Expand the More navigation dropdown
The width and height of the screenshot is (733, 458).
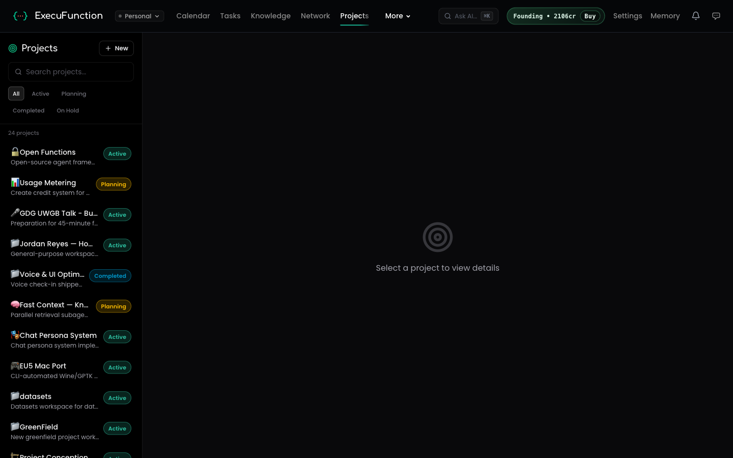(398, 16)
